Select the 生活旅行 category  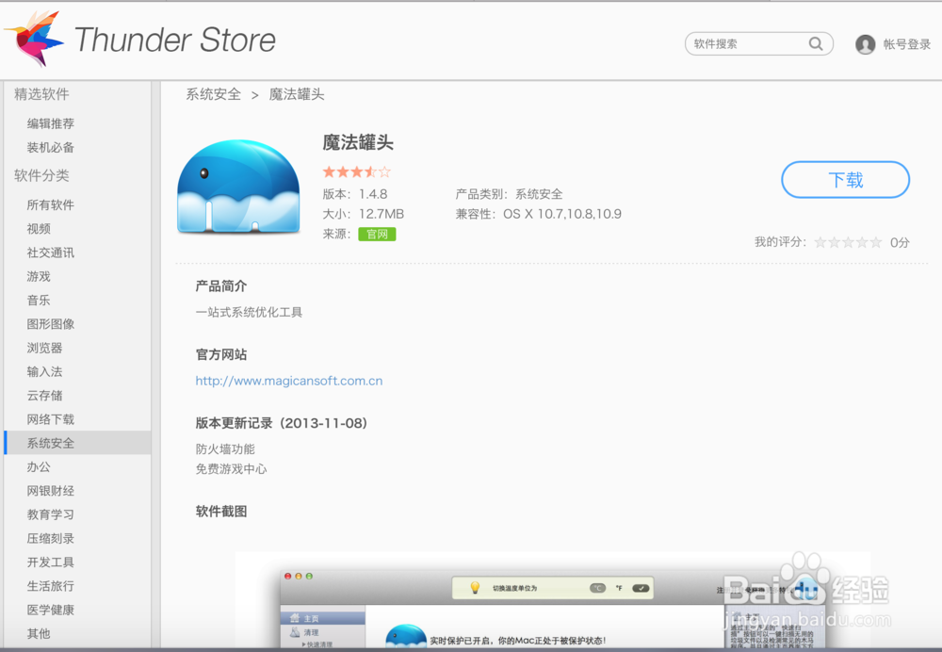(x=51, y=586)
